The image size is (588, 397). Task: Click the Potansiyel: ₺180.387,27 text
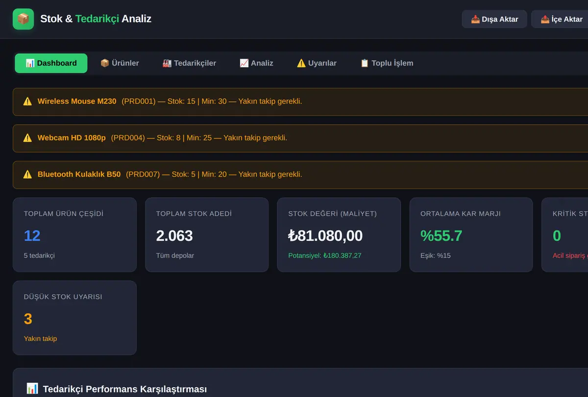[325, 256]
